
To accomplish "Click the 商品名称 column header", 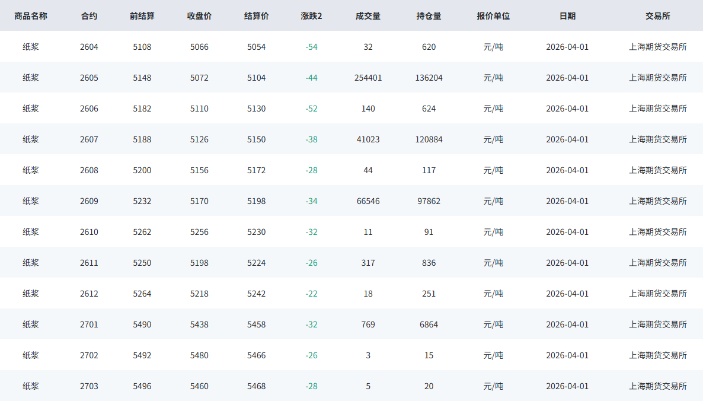I will coord(31,16).
